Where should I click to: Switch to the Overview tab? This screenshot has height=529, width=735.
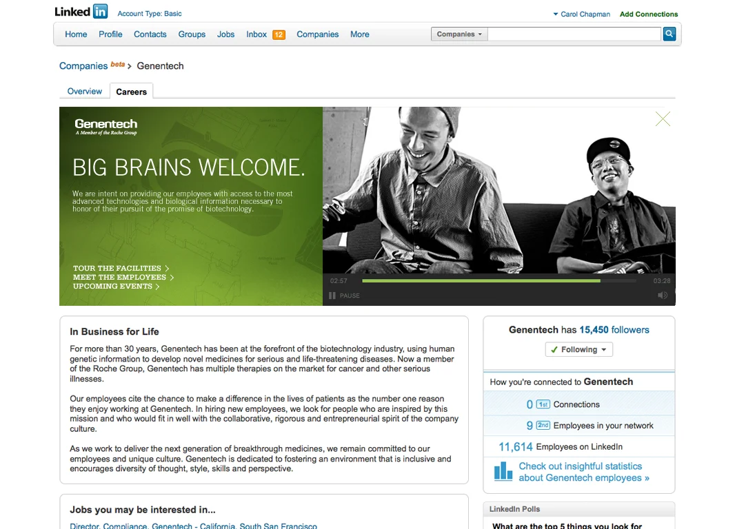84,92
